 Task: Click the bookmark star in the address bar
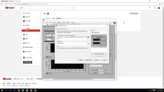(x=160, y=4)
